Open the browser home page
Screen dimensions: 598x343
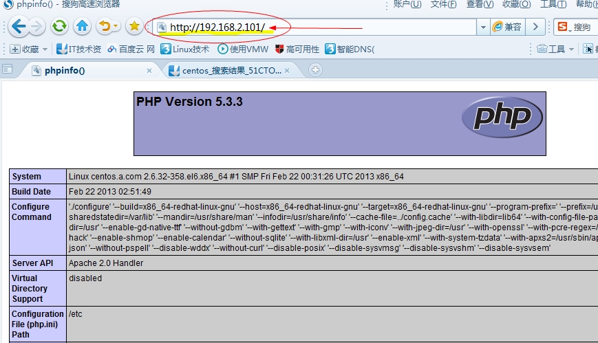(x=83, y=26)
